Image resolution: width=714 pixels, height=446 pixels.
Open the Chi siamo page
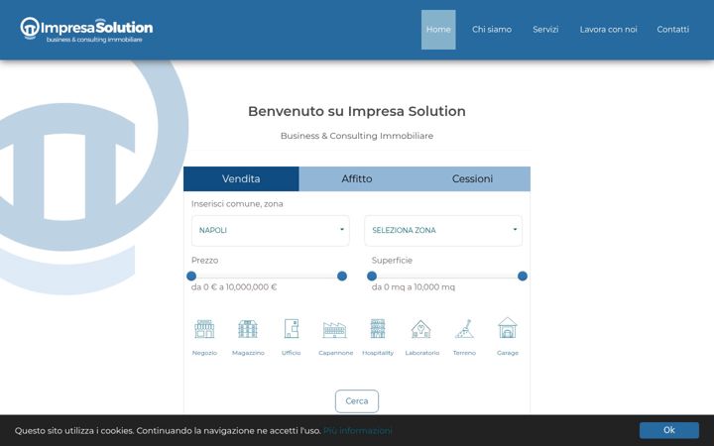pyautogui.click(x=491, y=30)
